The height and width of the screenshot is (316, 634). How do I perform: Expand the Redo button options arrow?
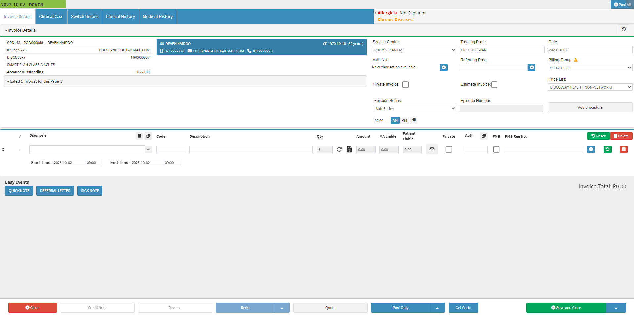282,308
